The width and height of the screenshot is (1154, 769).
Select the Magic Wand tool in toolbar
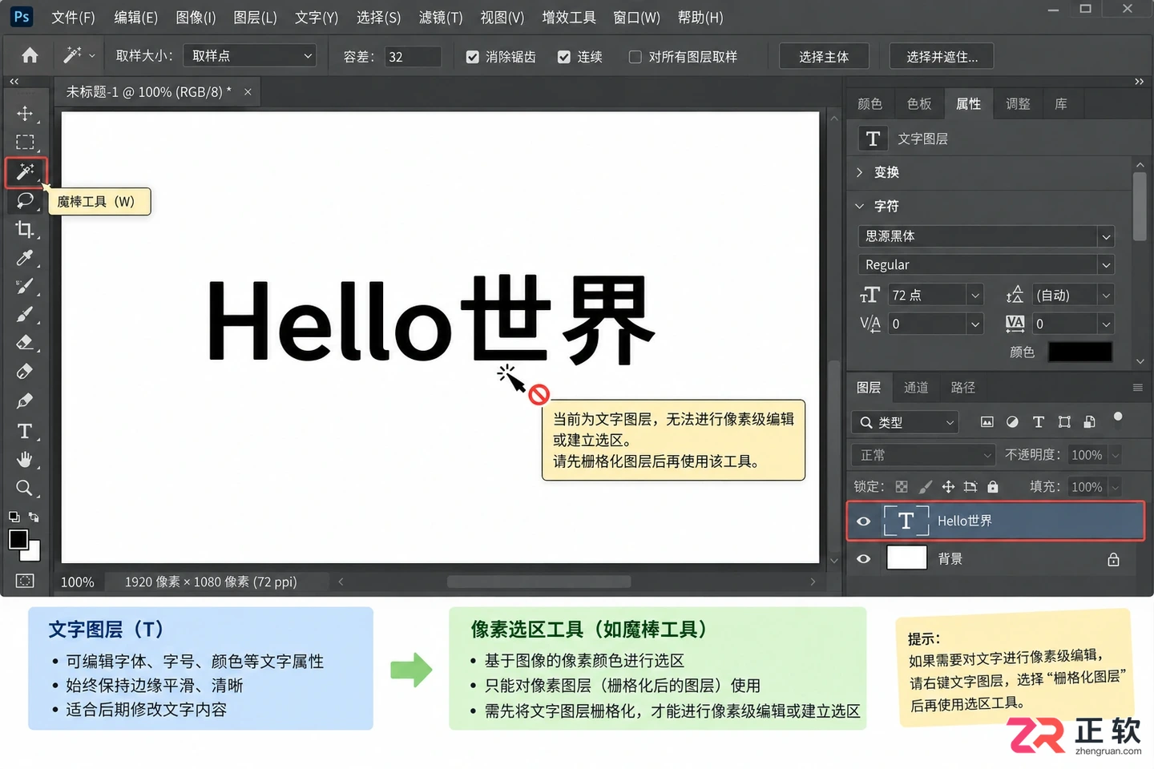coord(26,171)
